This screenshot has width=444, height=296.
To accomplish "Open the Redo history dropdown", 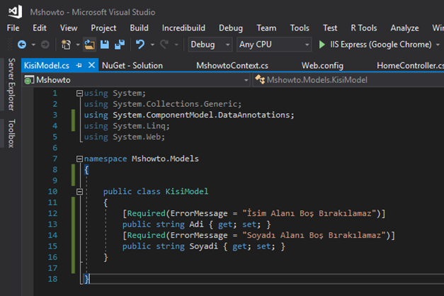I will tap(176, 45).
